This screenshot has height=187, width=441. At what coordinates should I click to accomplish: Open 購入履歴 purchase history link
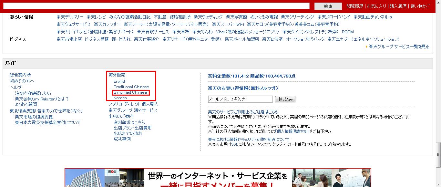click(x=398, y=6)
